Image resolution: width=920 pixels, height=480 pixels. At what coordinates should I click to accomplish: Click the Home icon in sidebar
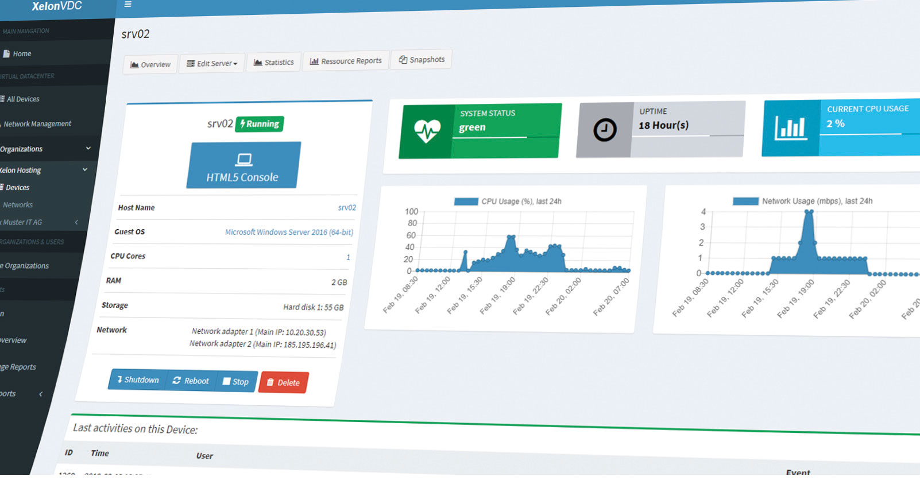click(x=7, y=54)
